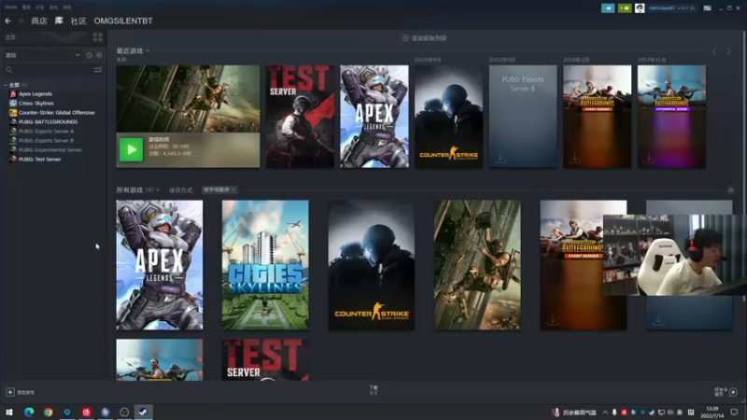Open the Windows Start button
The height and width of the screenshot is (420, 747).
pos(8,412)
